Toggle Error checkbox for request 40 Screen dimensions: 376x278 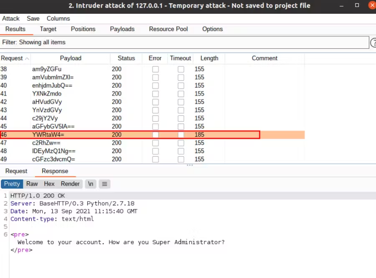[155, 86]
